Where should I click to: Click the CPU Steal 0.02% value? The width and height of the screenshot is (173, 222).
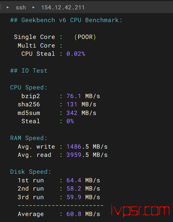pyautogui.click(x=76, y=54)
